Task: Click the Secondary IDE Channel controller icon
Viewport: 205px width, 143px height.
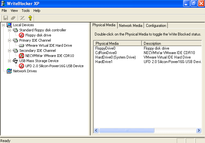Action: click(15, 51)
